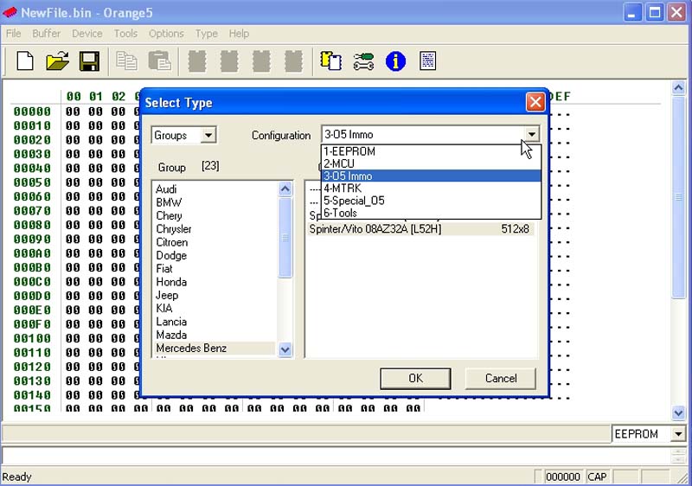Click hex editor scroll up arrow
Image resolution: width=692 pixels, height=486 pixels.
tap(678, 87)
